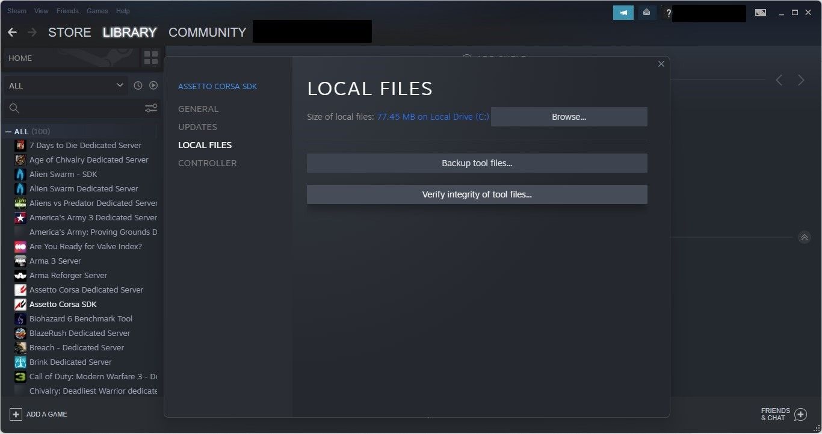This screenshot has width=822, height=434.
Task: Click the recent clock filter icon
Action: click(138, 85)
